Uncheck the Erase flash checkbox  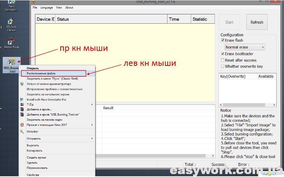[x=222, y=40]
